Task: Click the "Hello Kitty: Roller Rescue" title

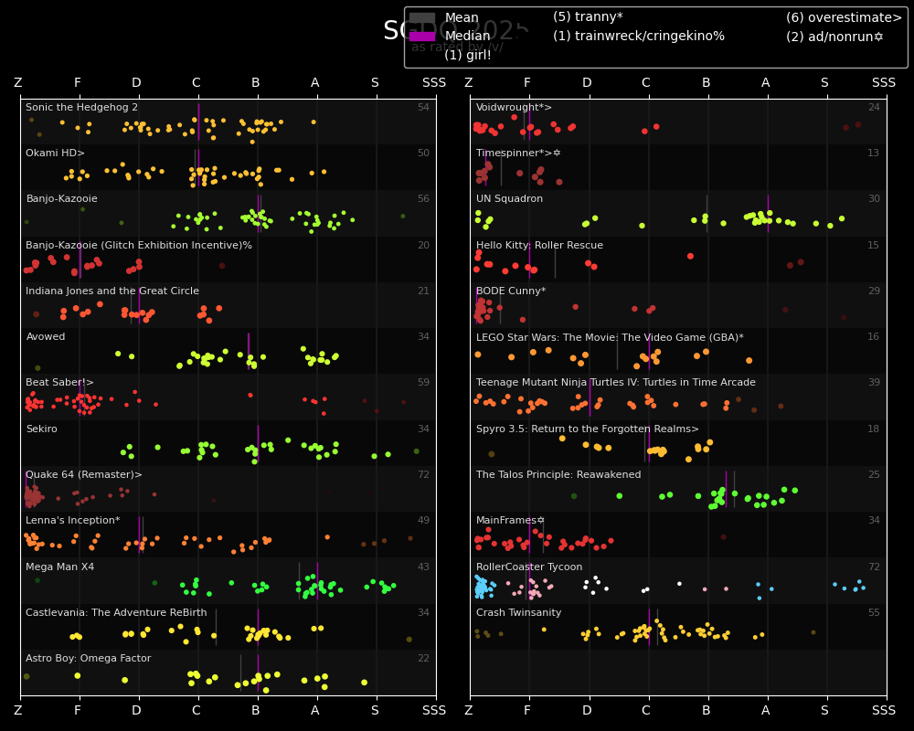Action: (x=540, y=246)
